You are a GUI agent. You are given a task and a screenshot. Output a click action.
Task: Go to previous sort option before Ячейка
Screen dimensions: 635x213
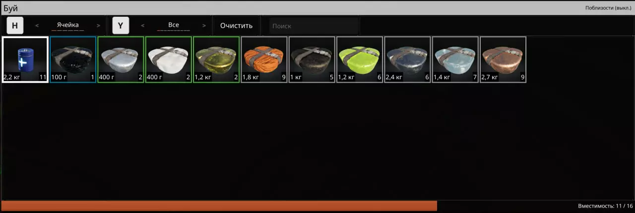[37, 25]
